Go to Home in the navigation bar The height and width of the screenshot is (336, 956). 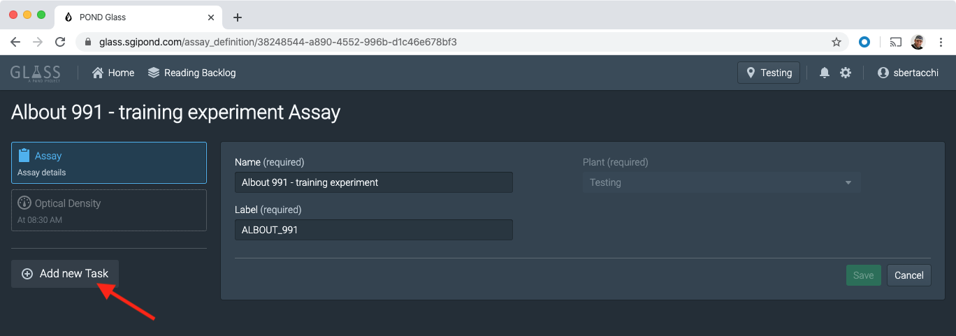(113, 73)
